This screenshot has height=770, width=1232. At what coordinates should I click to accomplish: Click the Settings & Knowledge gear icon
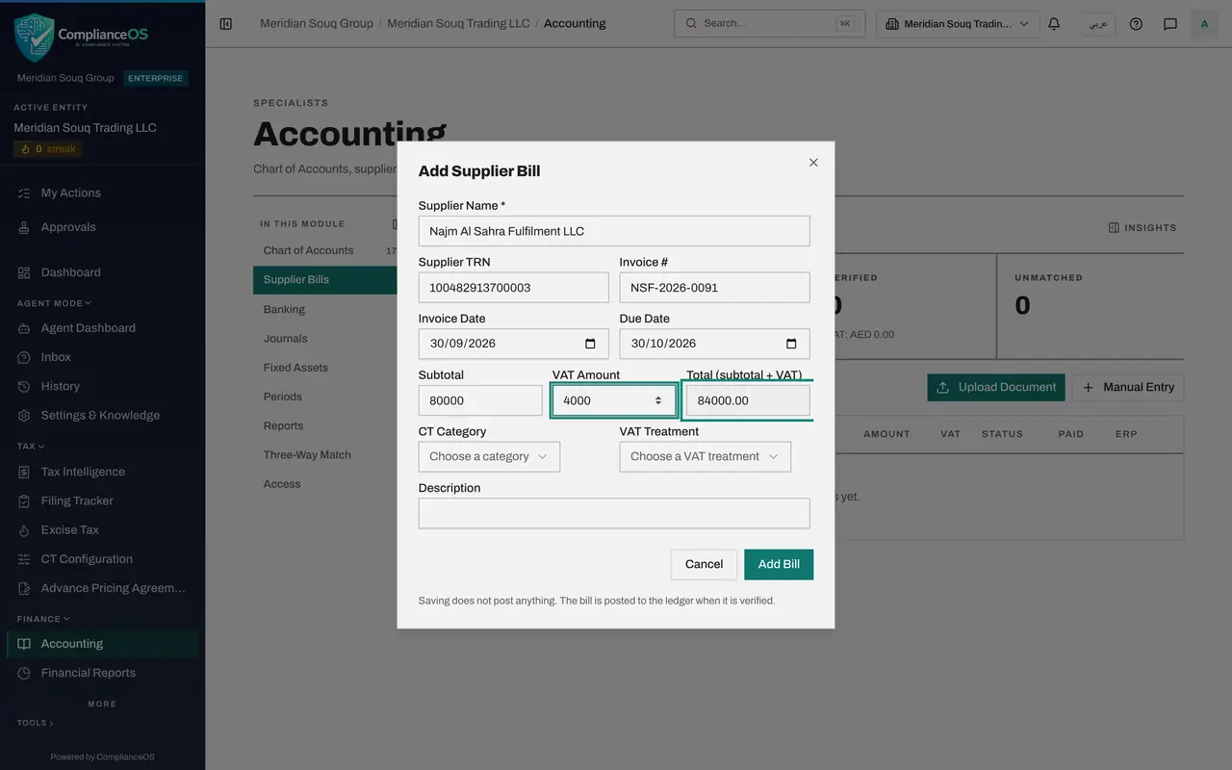[x=24, y=416]
